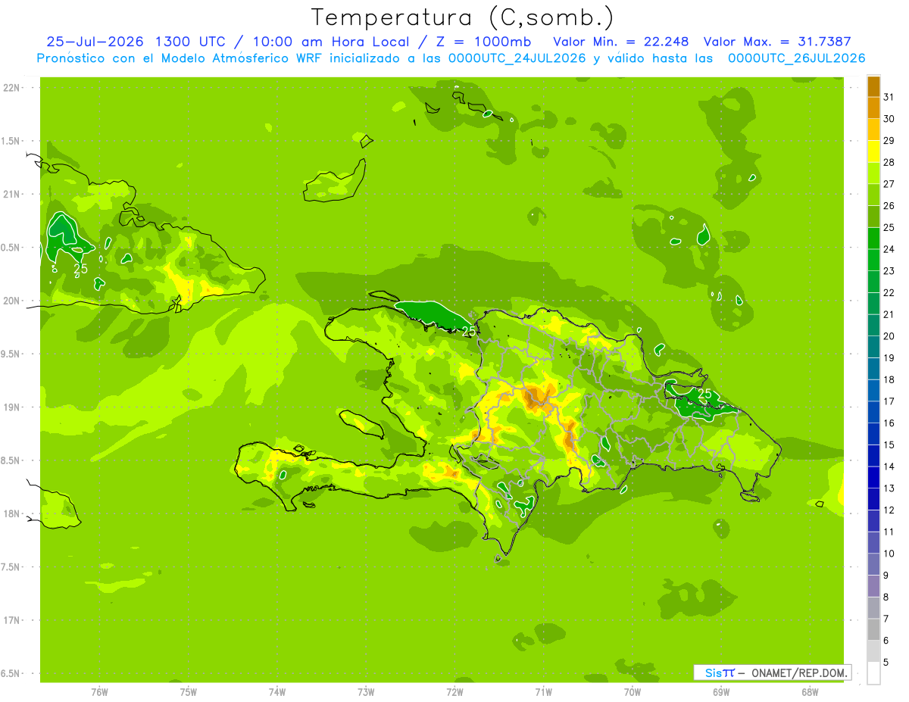Click the colorbar label "10"
Screen dimensions: 909x702
(x=889, y=554)
